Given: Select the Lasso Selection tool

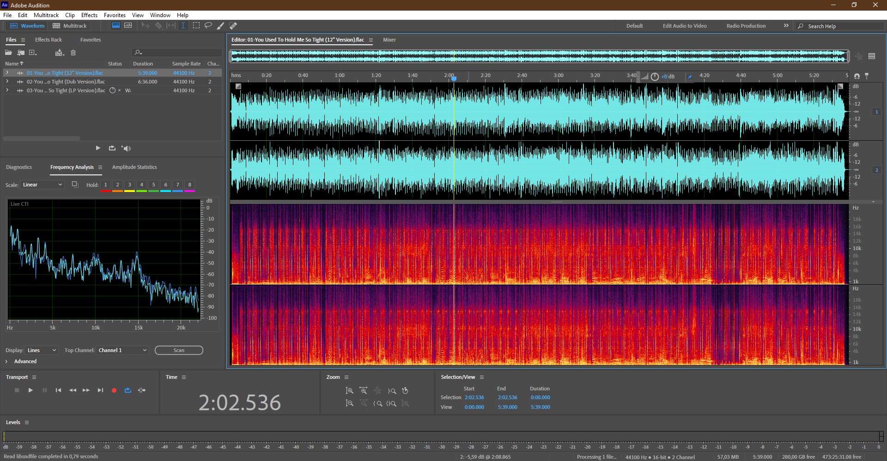Looking at the screenshot, I should (208, 26).
